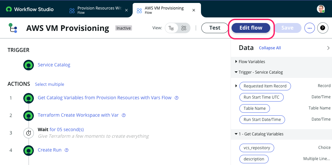The height and width of the screenshot is (165, 332).
Task: Collapse the Data panel with chevron
Action: [328, 48]
